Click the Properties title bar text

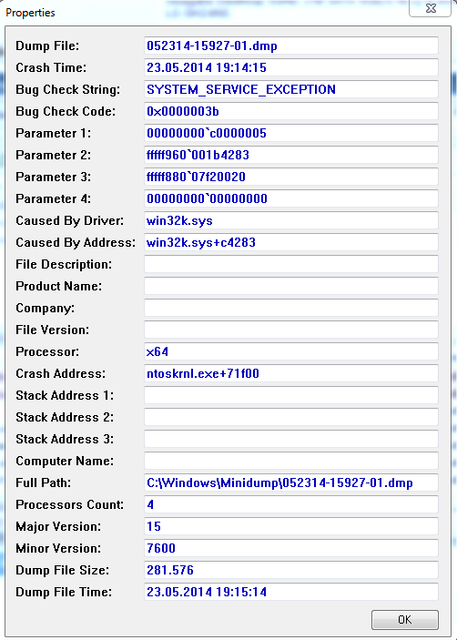click(30, 13)
